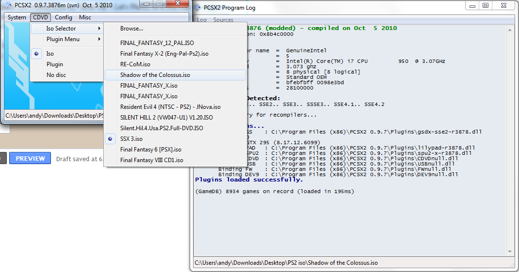Click the main window status bar ISO path
519x272 pixels.
point(54,116)
